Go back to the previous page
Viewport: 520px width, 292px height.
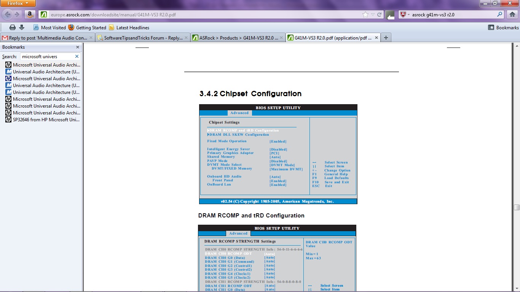point(8,15)
